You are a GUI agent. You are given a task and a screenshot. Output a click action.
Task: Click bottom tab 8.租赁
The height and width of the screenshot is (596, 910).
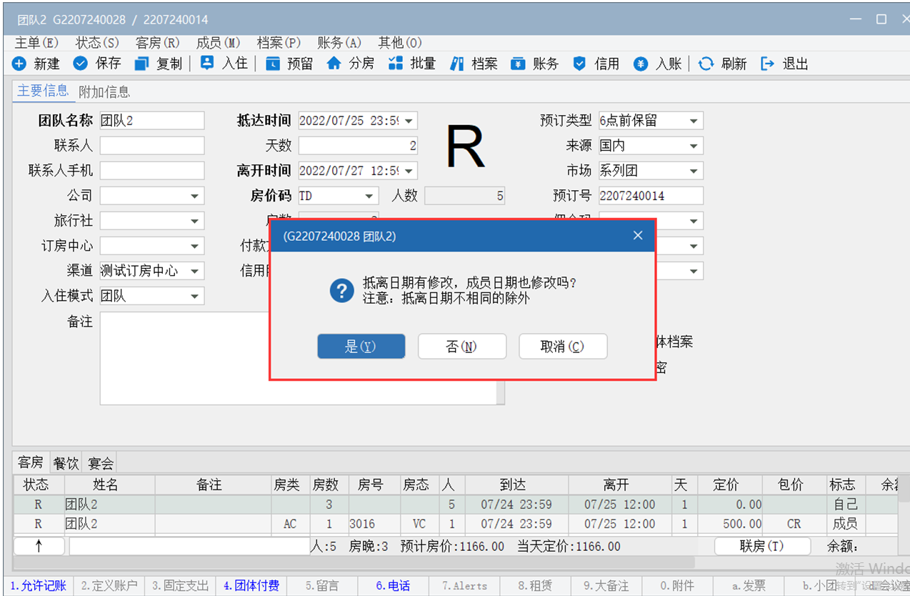click(x=535, y=586)
